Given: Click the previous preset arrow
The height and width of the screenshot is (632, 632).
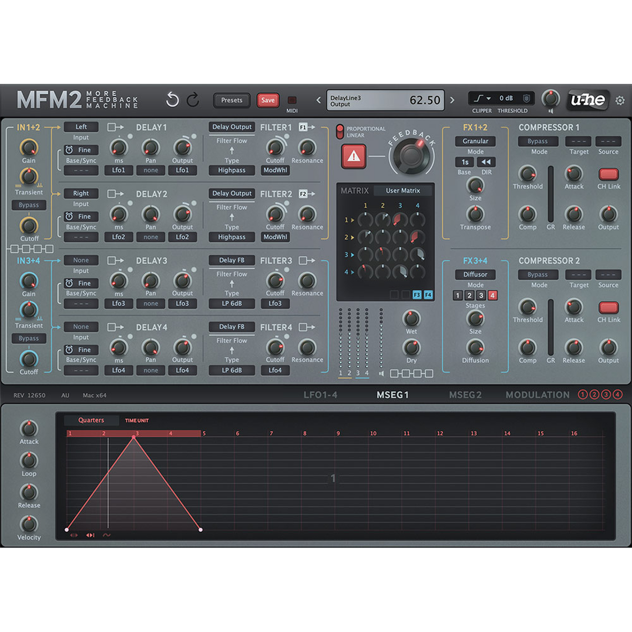Looking at the screenshot, I should (318, 100).
